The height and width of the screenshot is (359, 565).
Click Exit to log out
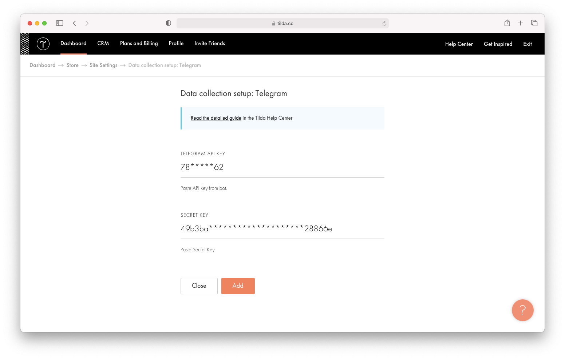click(x=528, y=44)
